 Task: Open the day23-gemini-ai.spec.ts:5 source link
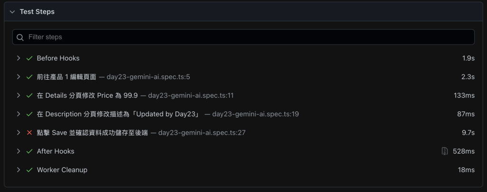(x=148, y=77)
